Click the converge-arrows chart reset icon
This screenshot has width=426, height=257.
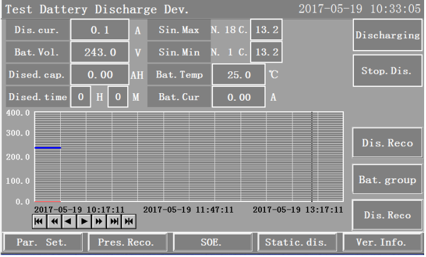[x=129, y=221]
